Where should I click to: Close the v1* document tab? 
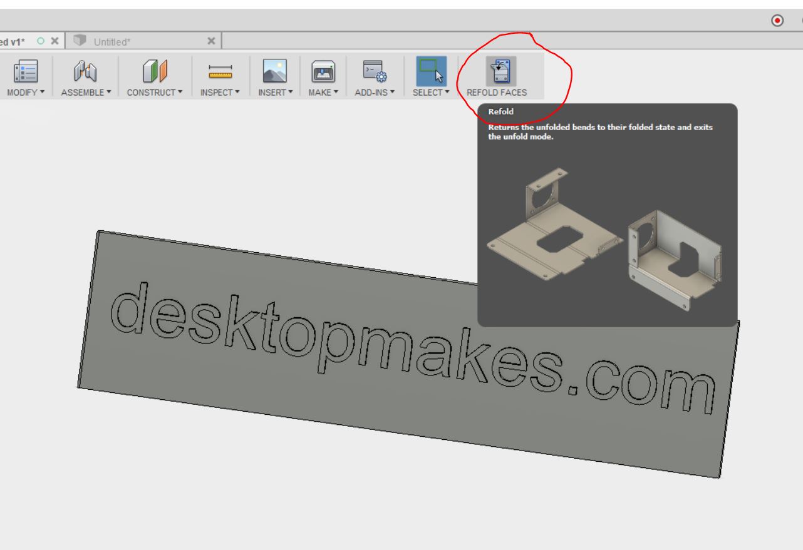click(x=54, y=41)
